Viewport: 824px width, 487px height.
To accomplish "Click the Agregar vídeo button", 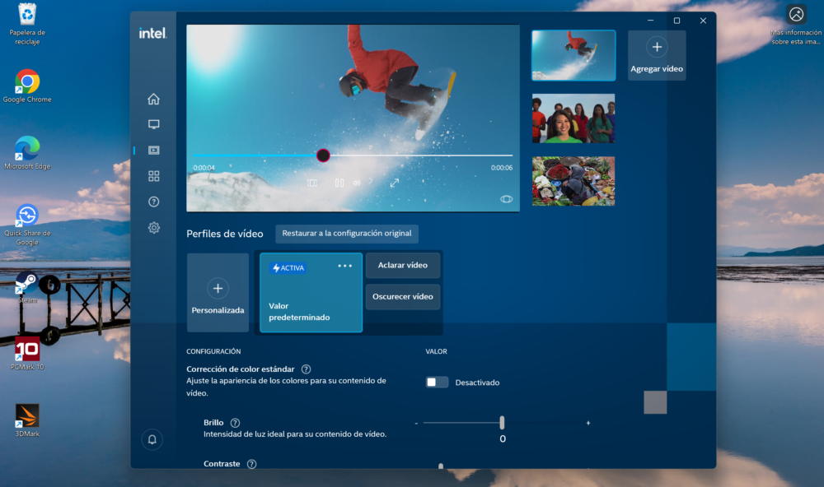I will click(657, 55).
